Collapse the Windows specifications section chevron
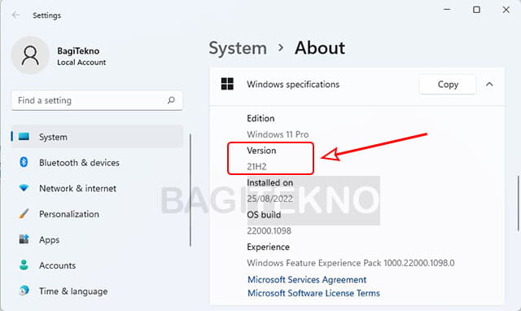Viewport: 521px width, 311px height. 489,85
